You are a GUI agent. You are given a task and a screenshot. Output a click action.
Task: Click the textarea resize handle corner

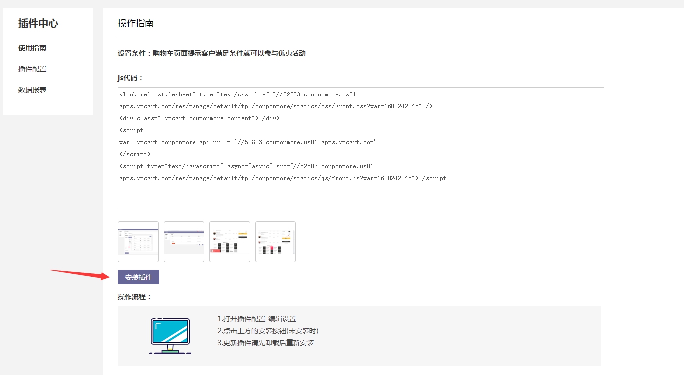coord(600,205)
